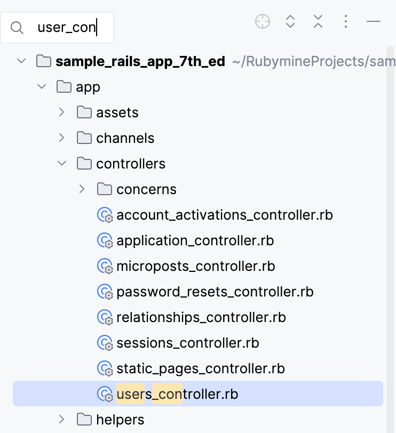The width and height of the screenshot is (396, 433).
Task: Collapse the sample_rails_app_7th_ed root node
Action: 21,61
